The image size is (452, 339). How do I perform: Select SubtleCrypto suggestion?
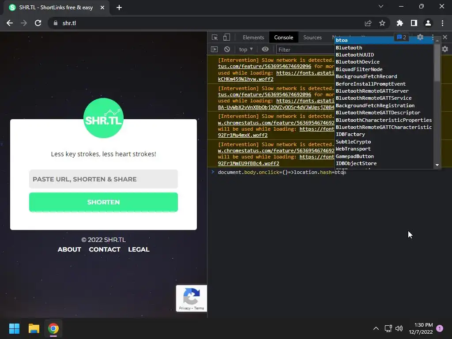[384, 142]
